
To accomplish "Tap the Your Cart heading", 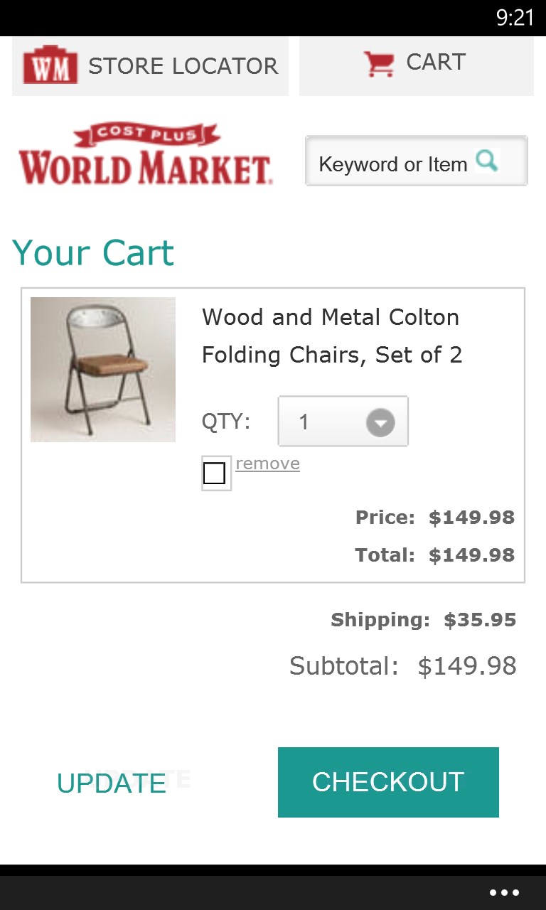I will click(x=93, y=253).
